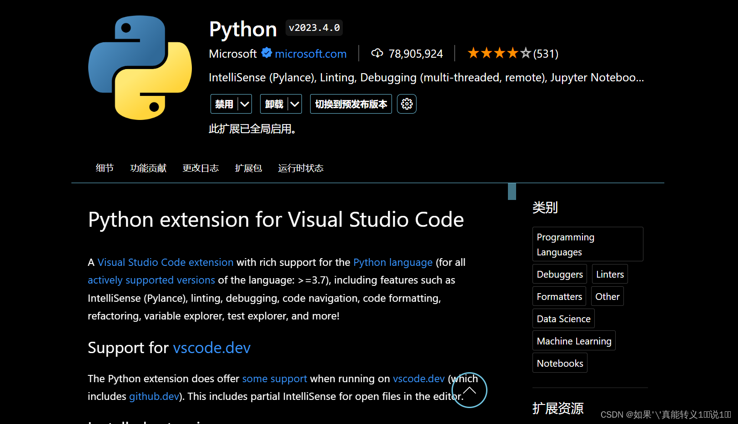Open actively supported versions link
This screenshot has height=424, width=738.
coord(151,280)
